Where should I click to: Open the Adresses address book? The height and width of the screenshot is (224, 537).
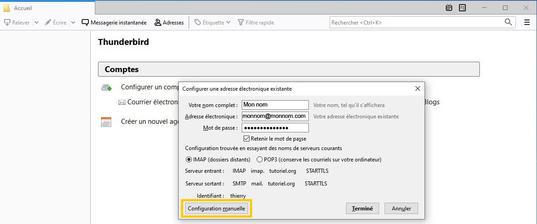pos(169,23)
